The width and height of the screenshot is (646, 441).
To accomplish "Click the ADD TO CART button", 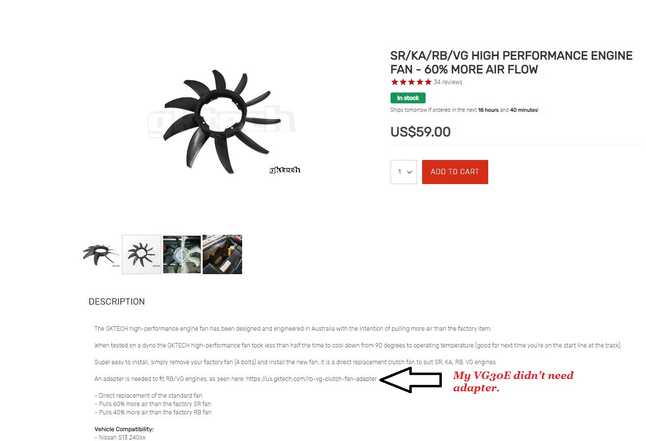I will pos(455,172).
